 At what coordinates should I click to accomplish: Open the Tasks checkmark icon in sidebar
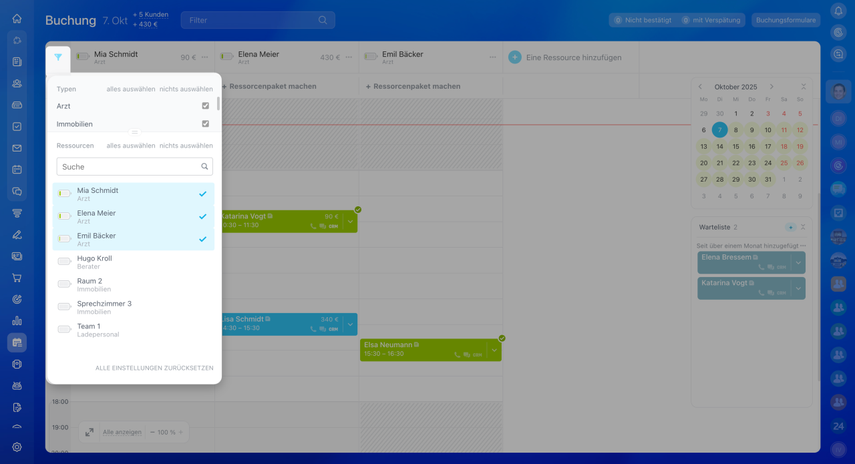[x=17, y=126]
